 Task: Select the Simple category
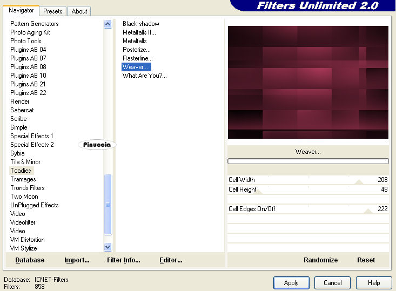pos(19,127)
